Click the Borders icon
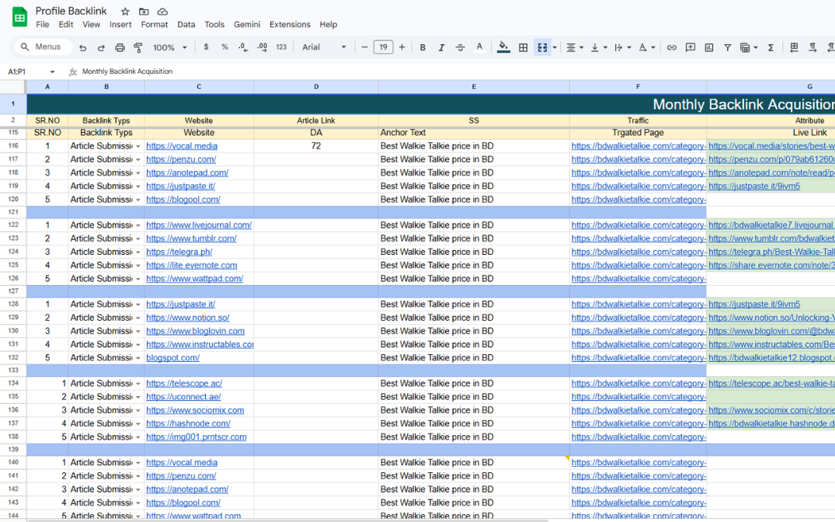This screenshot has width=835, height=522. [x=524, y=47]
